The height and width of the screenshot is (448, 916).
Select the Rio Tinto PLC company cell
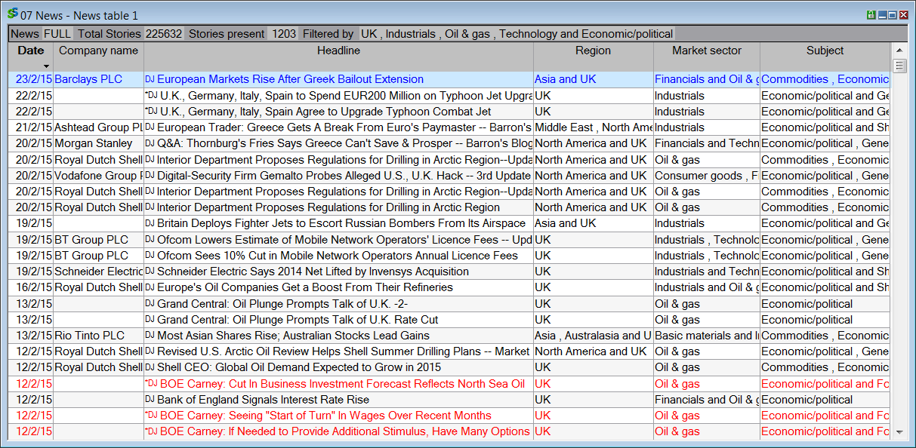coord(98,336)
